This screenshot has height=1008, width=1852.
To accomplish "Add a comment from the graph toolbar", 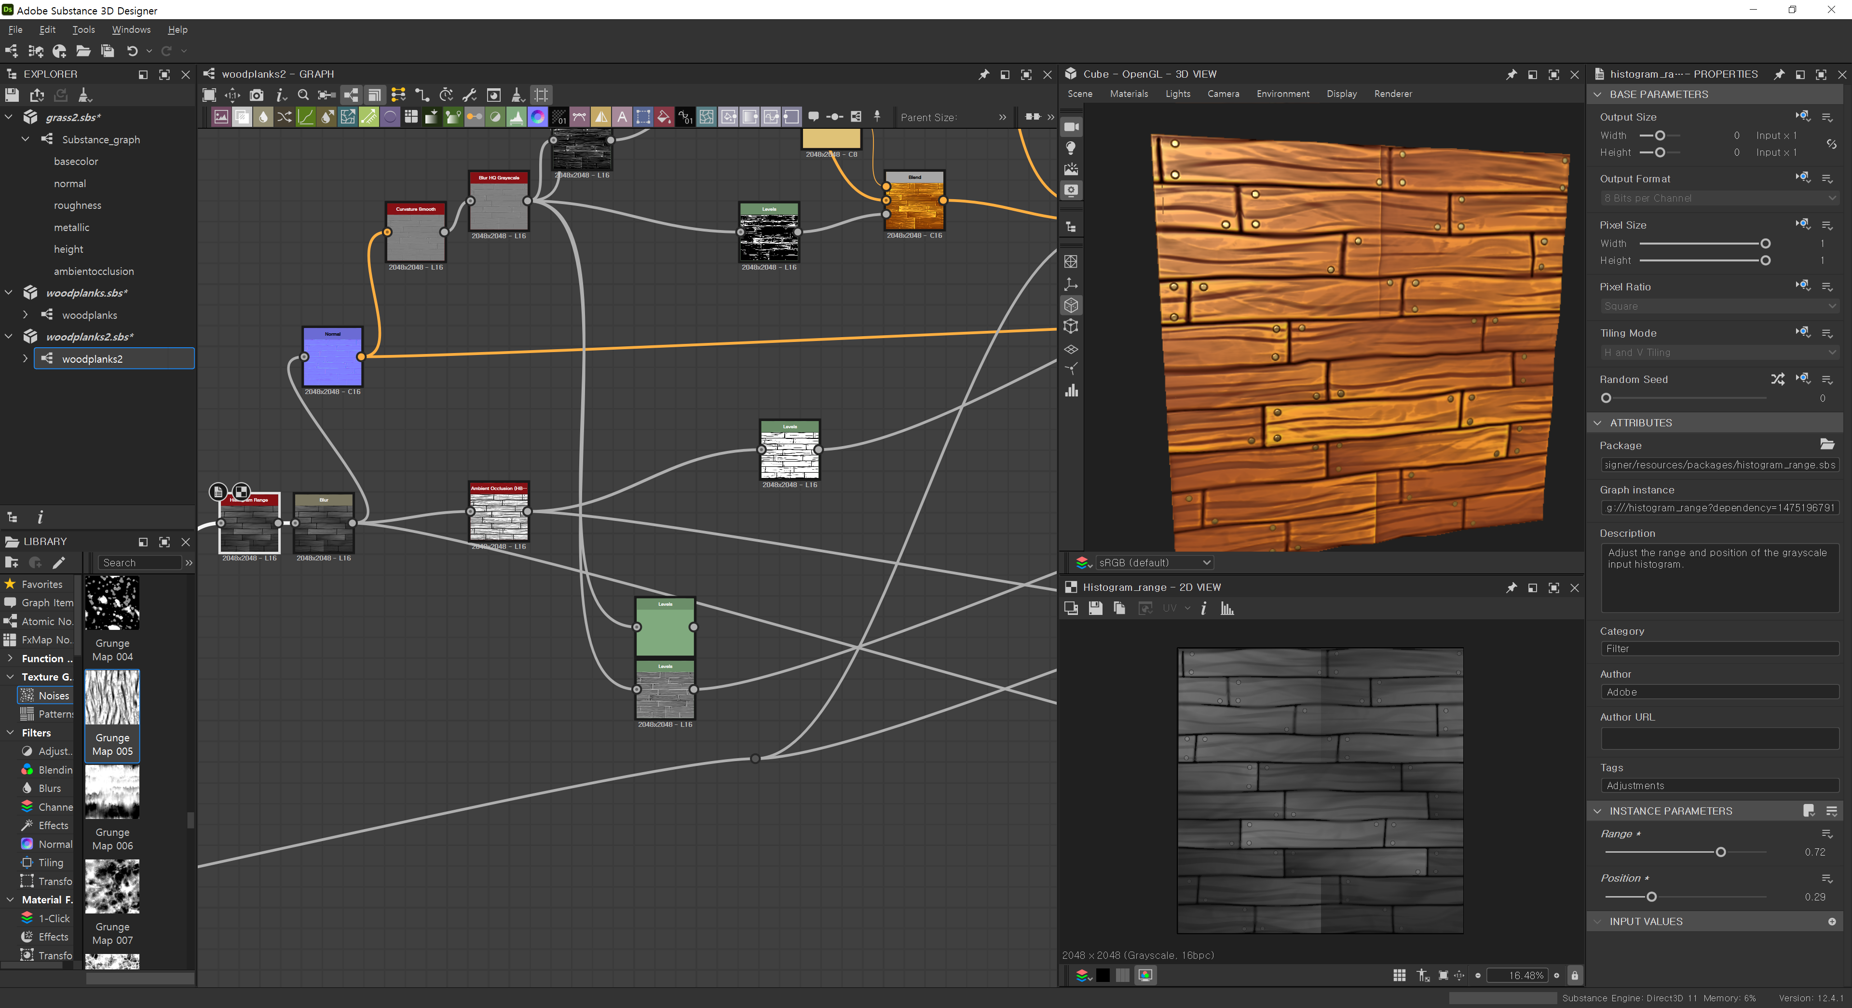I will tap(814, 117).
